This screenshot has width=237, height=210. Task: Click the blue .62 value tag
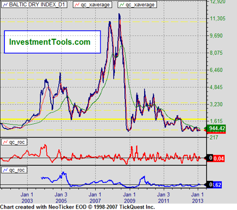(217, 185)
